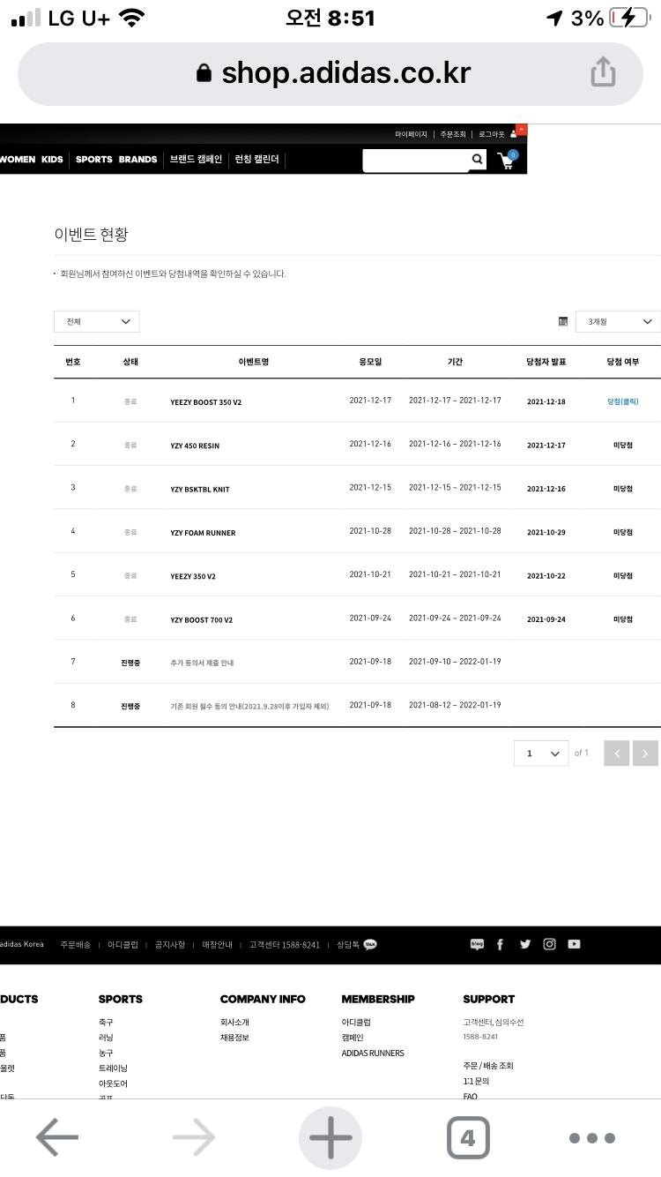Open 주문 / 배송 조회 under SUPPORT
The height and width of the screenshot is (1177, 661).
click(x=488, y=1066)
